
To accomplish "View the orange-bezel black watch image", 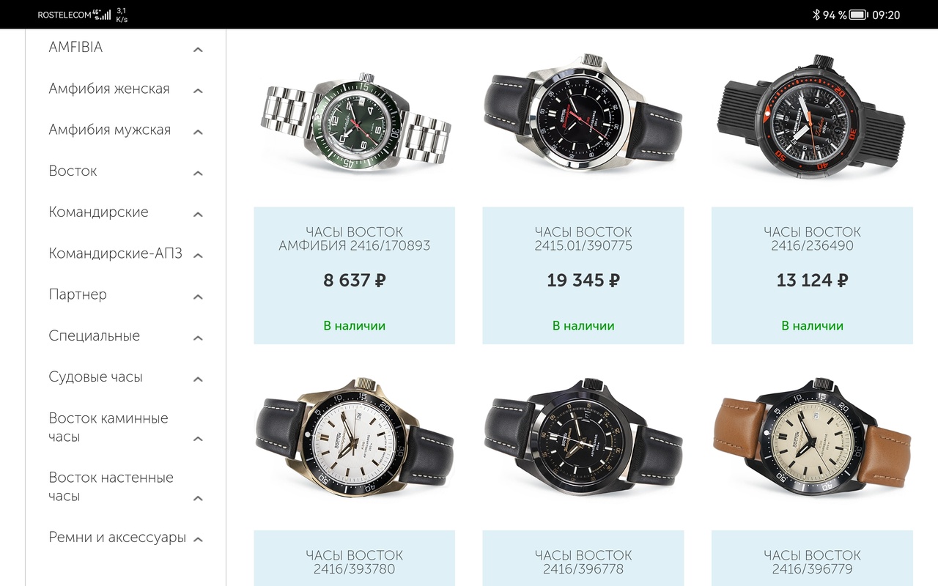I will [x=812, y=116].
